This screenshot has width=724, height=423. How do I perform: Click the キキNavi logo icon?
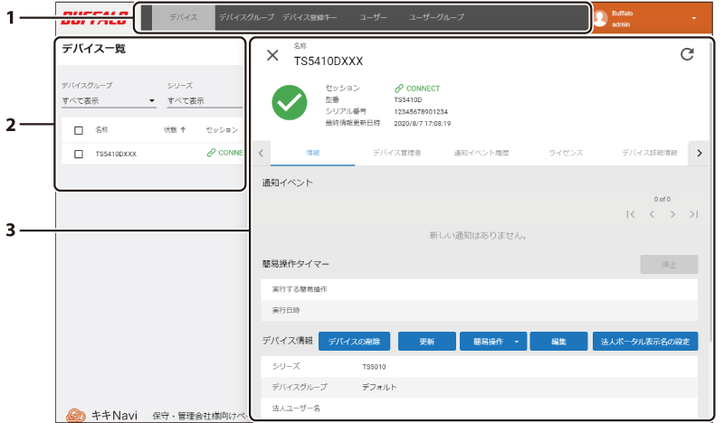(x=76, y=415)
